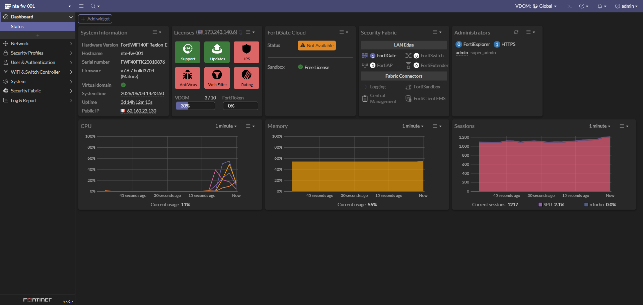Open Security Fabric widget options menu

coord(437,32)
